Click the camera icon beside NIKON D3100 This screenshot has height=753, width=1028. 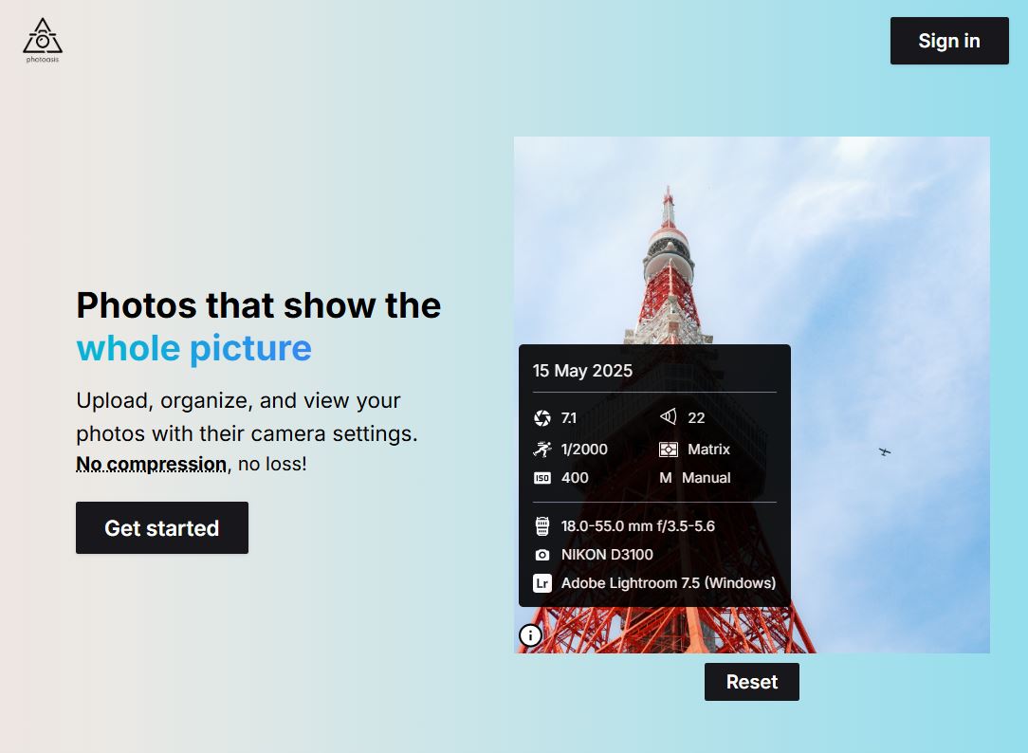point(541,554)
